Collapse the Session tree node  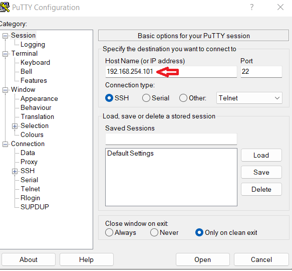(5, 36)
